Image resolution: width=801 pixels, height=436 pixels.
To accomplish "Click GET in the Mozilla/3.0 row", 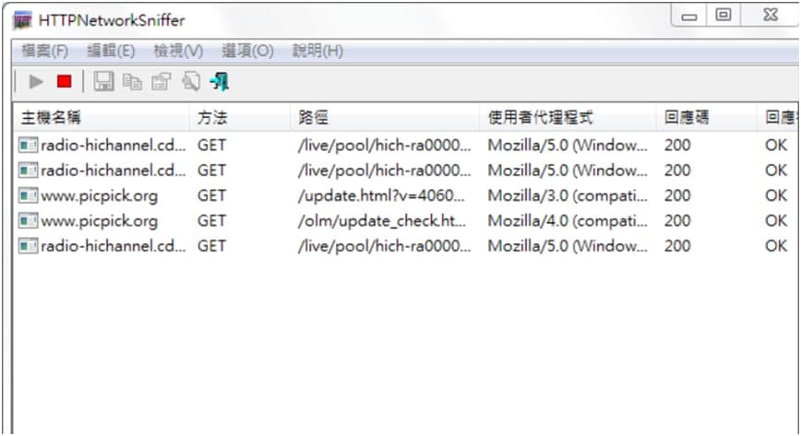I will point(211,195).
